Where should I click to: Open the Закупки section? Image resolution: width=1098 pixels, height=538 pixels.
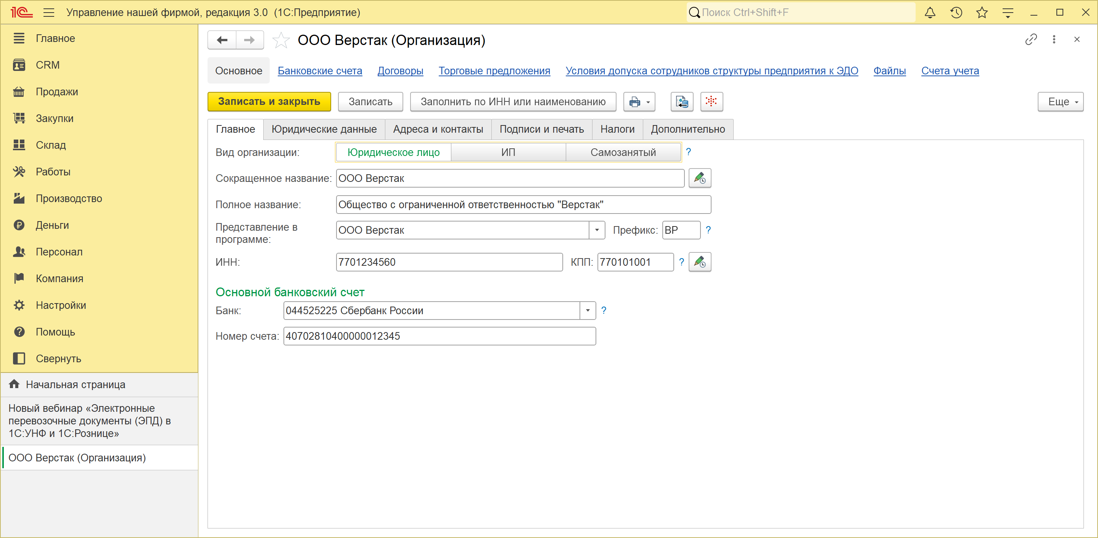point(100,119)
